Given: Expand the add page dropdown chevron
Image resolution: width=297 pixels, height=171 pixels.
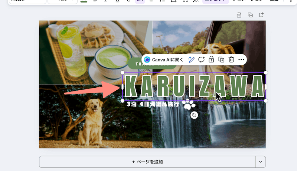Looking at the screenshot, I should pyautogui.click(x=261, y=162).
